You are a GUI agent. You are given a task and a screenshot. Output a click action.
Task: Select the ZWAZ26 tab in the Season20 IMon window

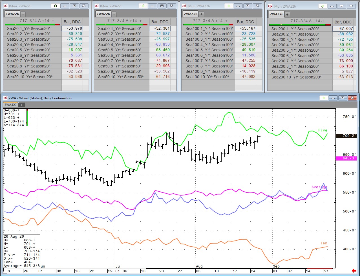[x=12, y=14]
